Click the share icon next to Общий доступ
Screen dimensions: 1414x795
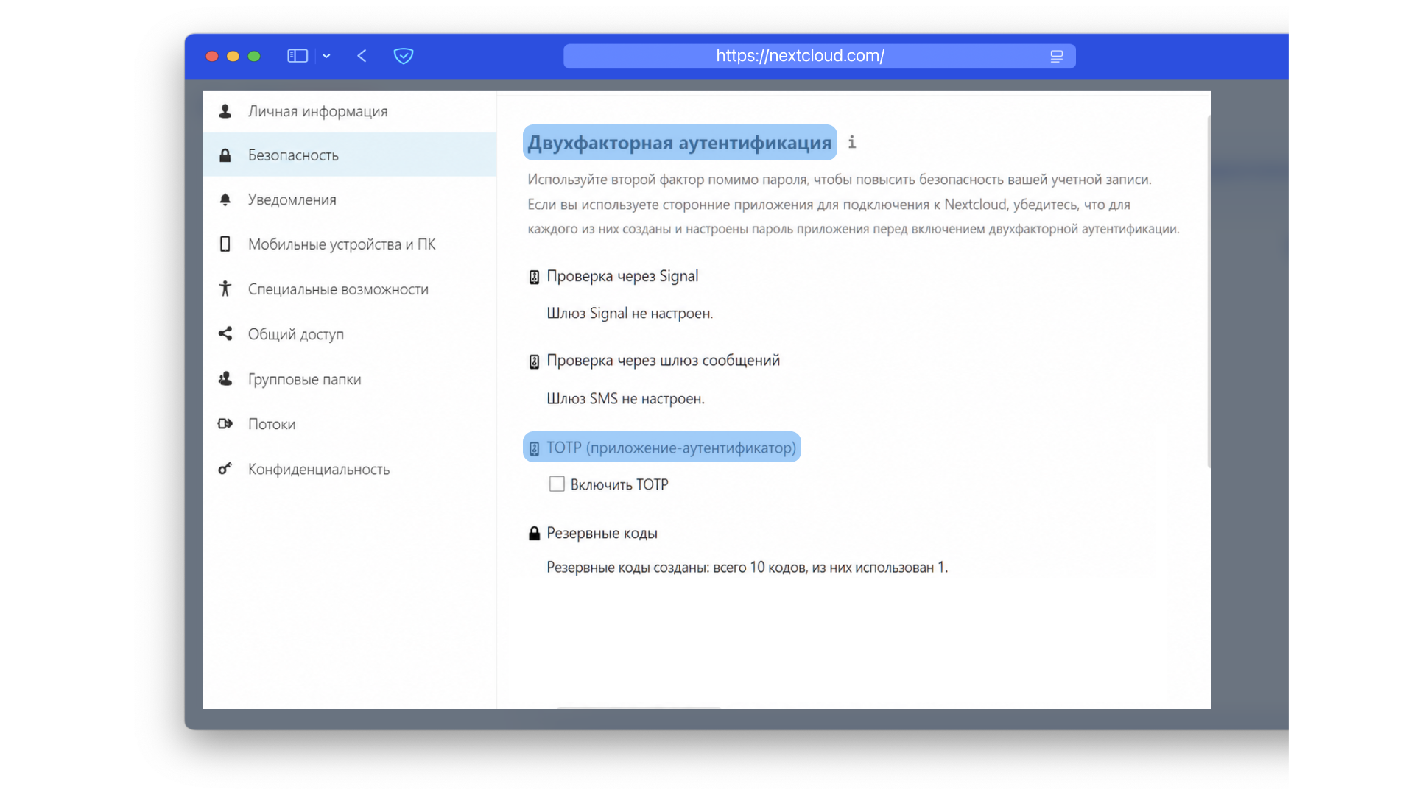click(x=225, y=333)
